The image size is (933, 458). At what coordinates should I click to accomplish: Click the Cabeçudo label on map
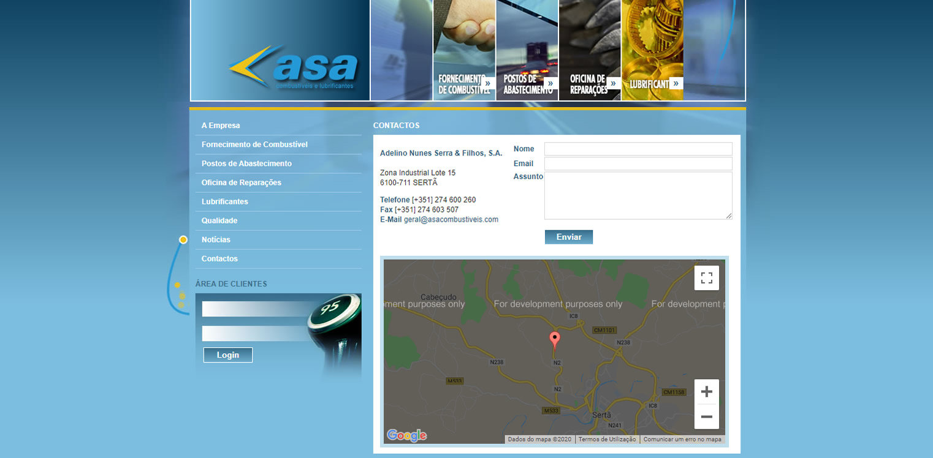pyautogui.click(x=439, y=296)
